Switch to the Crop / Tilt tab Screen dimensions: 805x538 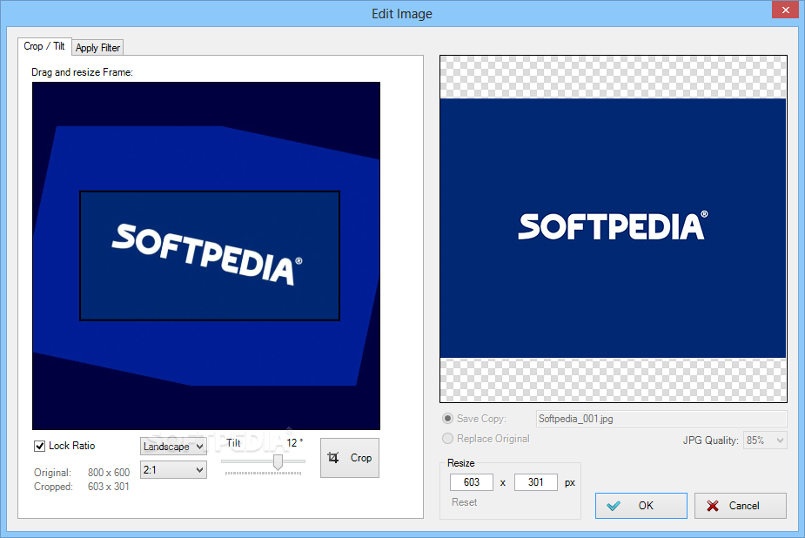coord(44,46)
